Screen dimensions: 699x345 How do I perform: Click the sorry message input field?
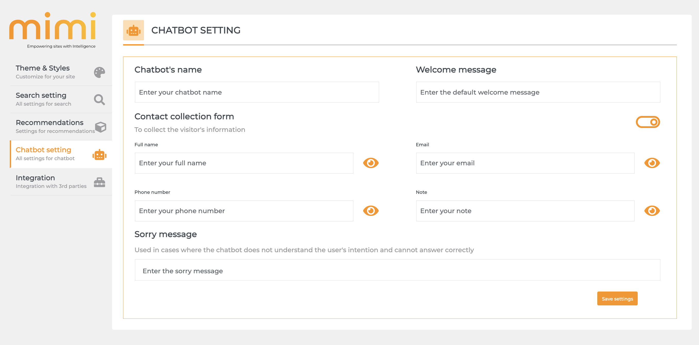click(397, 270)
